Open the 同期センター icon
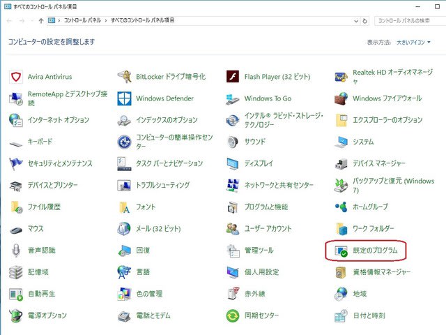Viewport: 446px width, 335px height. click(233, 315)
